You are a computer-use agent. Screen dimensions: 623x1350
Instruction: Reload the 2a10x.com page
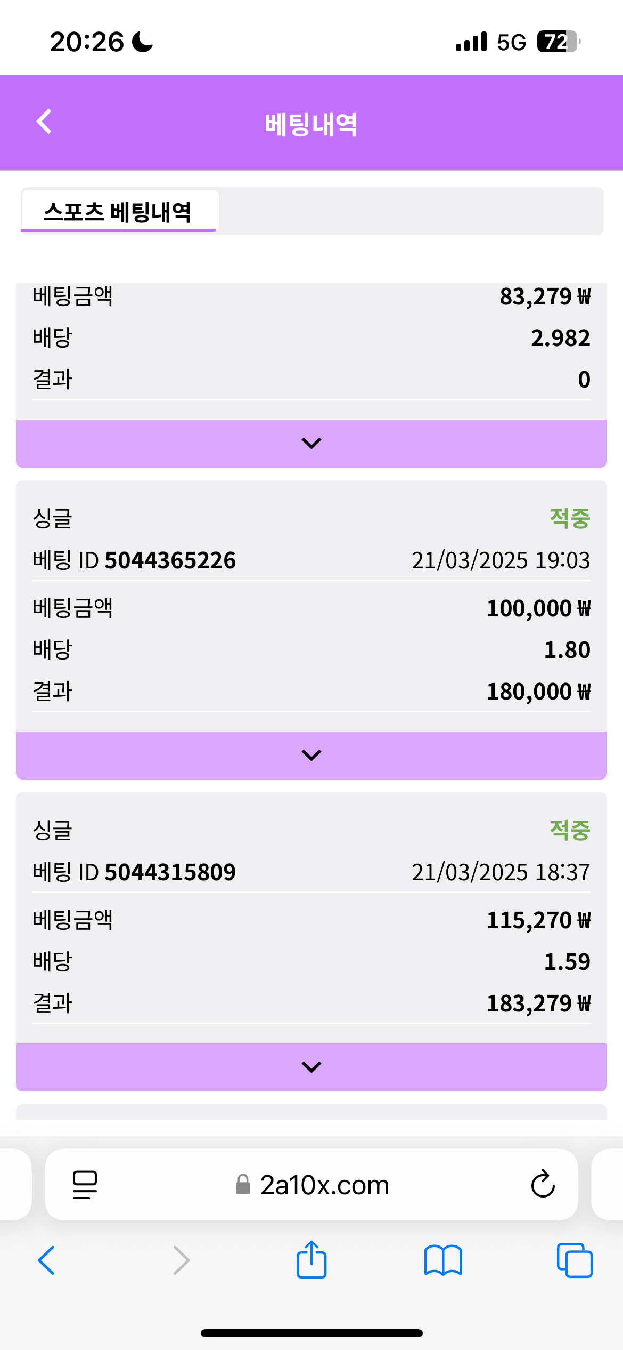(x=543, y=1184)
